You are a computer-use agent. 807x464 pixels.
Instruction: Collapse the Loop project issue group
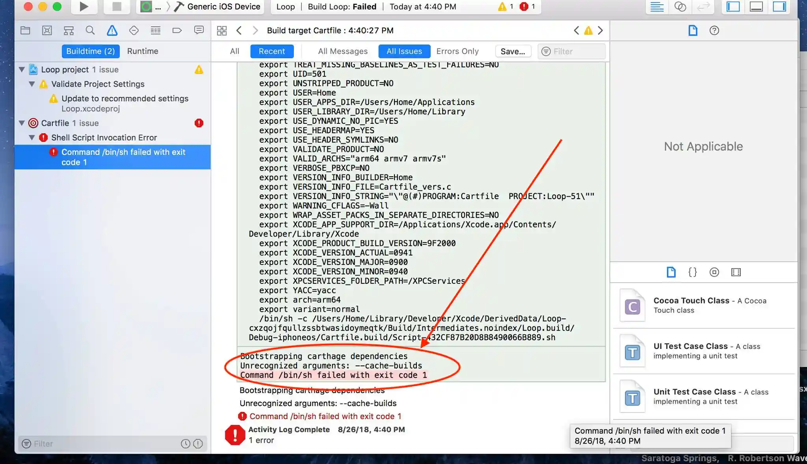point(22,70)
